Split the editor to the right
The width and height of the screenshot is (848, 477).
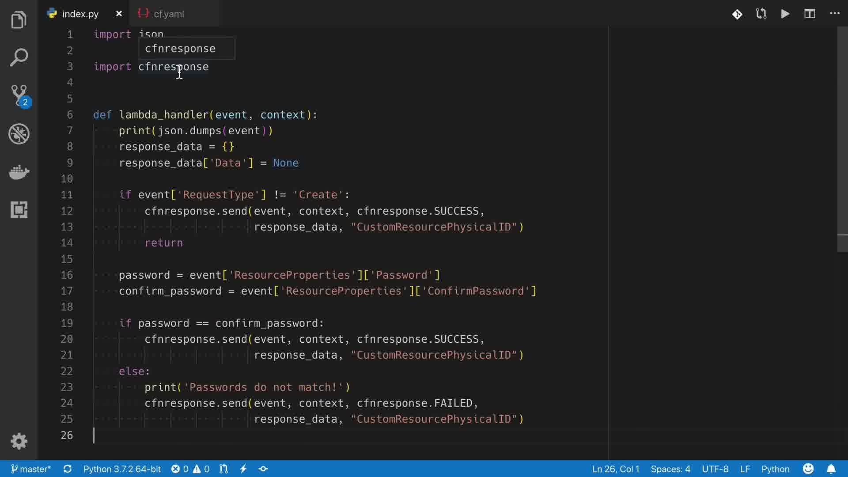pyautogui.click(x=810, y=14)
